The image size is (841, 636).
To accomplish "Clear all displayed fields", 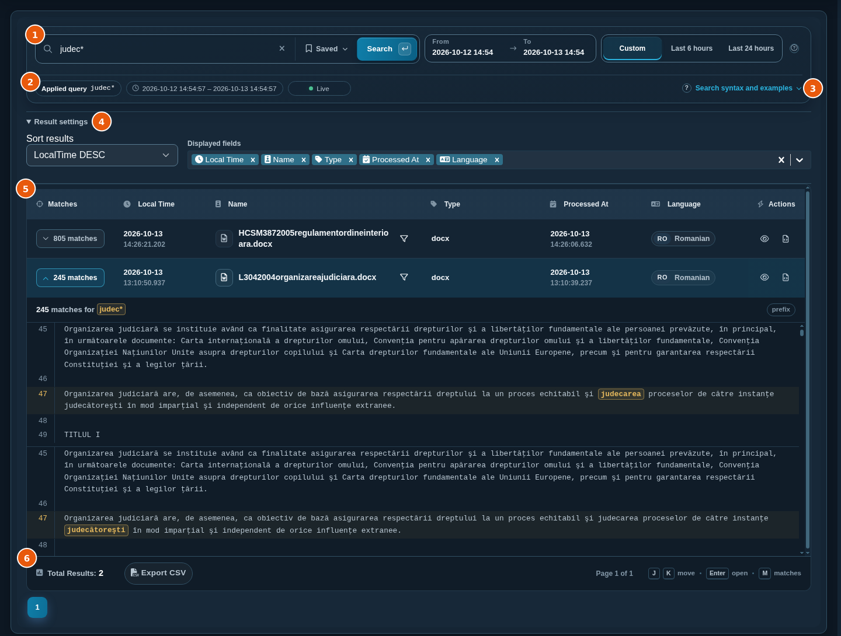I will (x=781, y=160).
